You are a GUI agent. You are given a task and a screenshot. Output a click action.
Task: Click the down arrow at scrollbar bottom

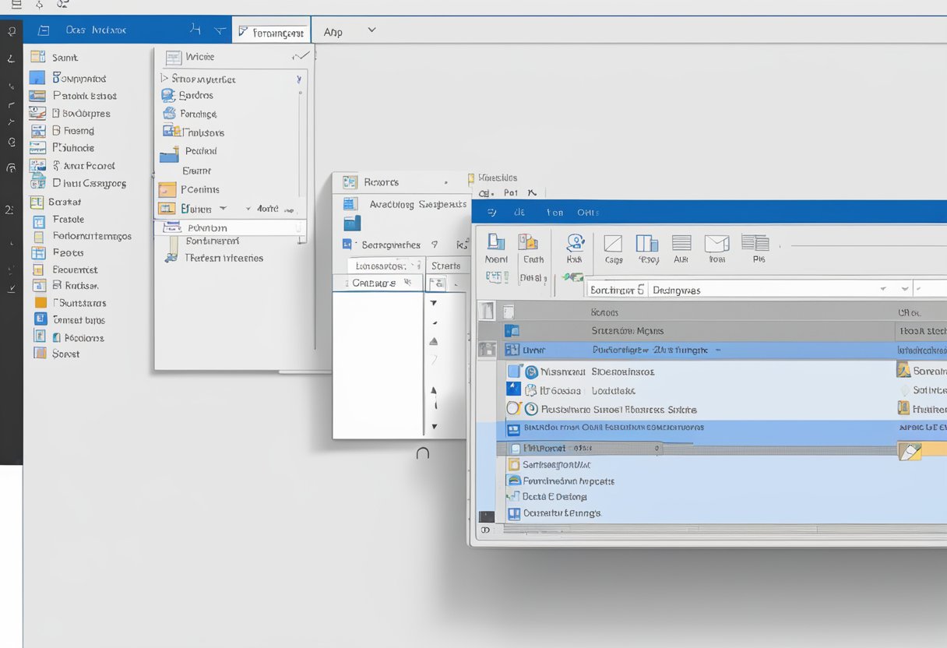click(x=435, y=426)
